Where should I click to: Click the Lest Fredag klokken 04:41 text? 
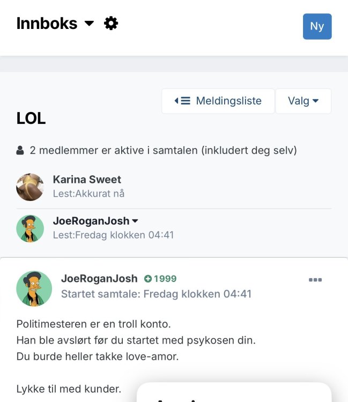click(x=113, y=235)
